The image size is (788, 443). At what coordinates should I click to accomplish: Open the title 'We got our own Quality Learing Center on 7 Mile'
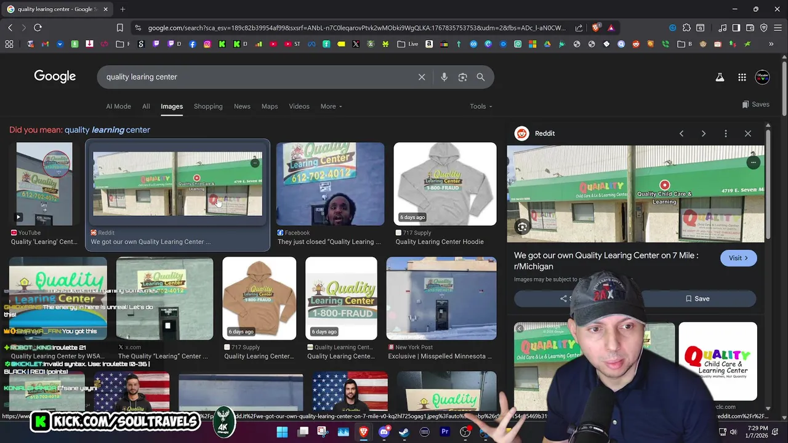(x=606, y=261)
